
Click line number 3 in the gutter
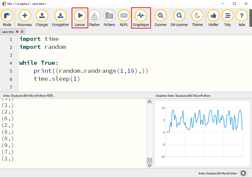tap(11, 55)
